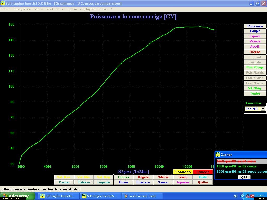267x200 pixels.
Task: Click the Comparer button
Action: (x=143, y=182)
